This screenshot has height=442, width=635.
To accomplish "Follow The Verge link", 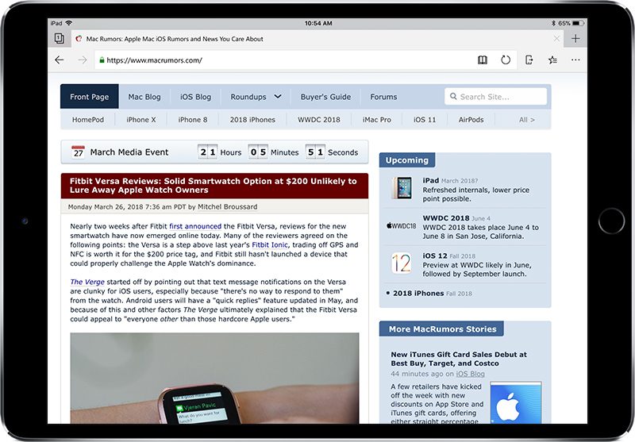I will [x=87, y=282].
